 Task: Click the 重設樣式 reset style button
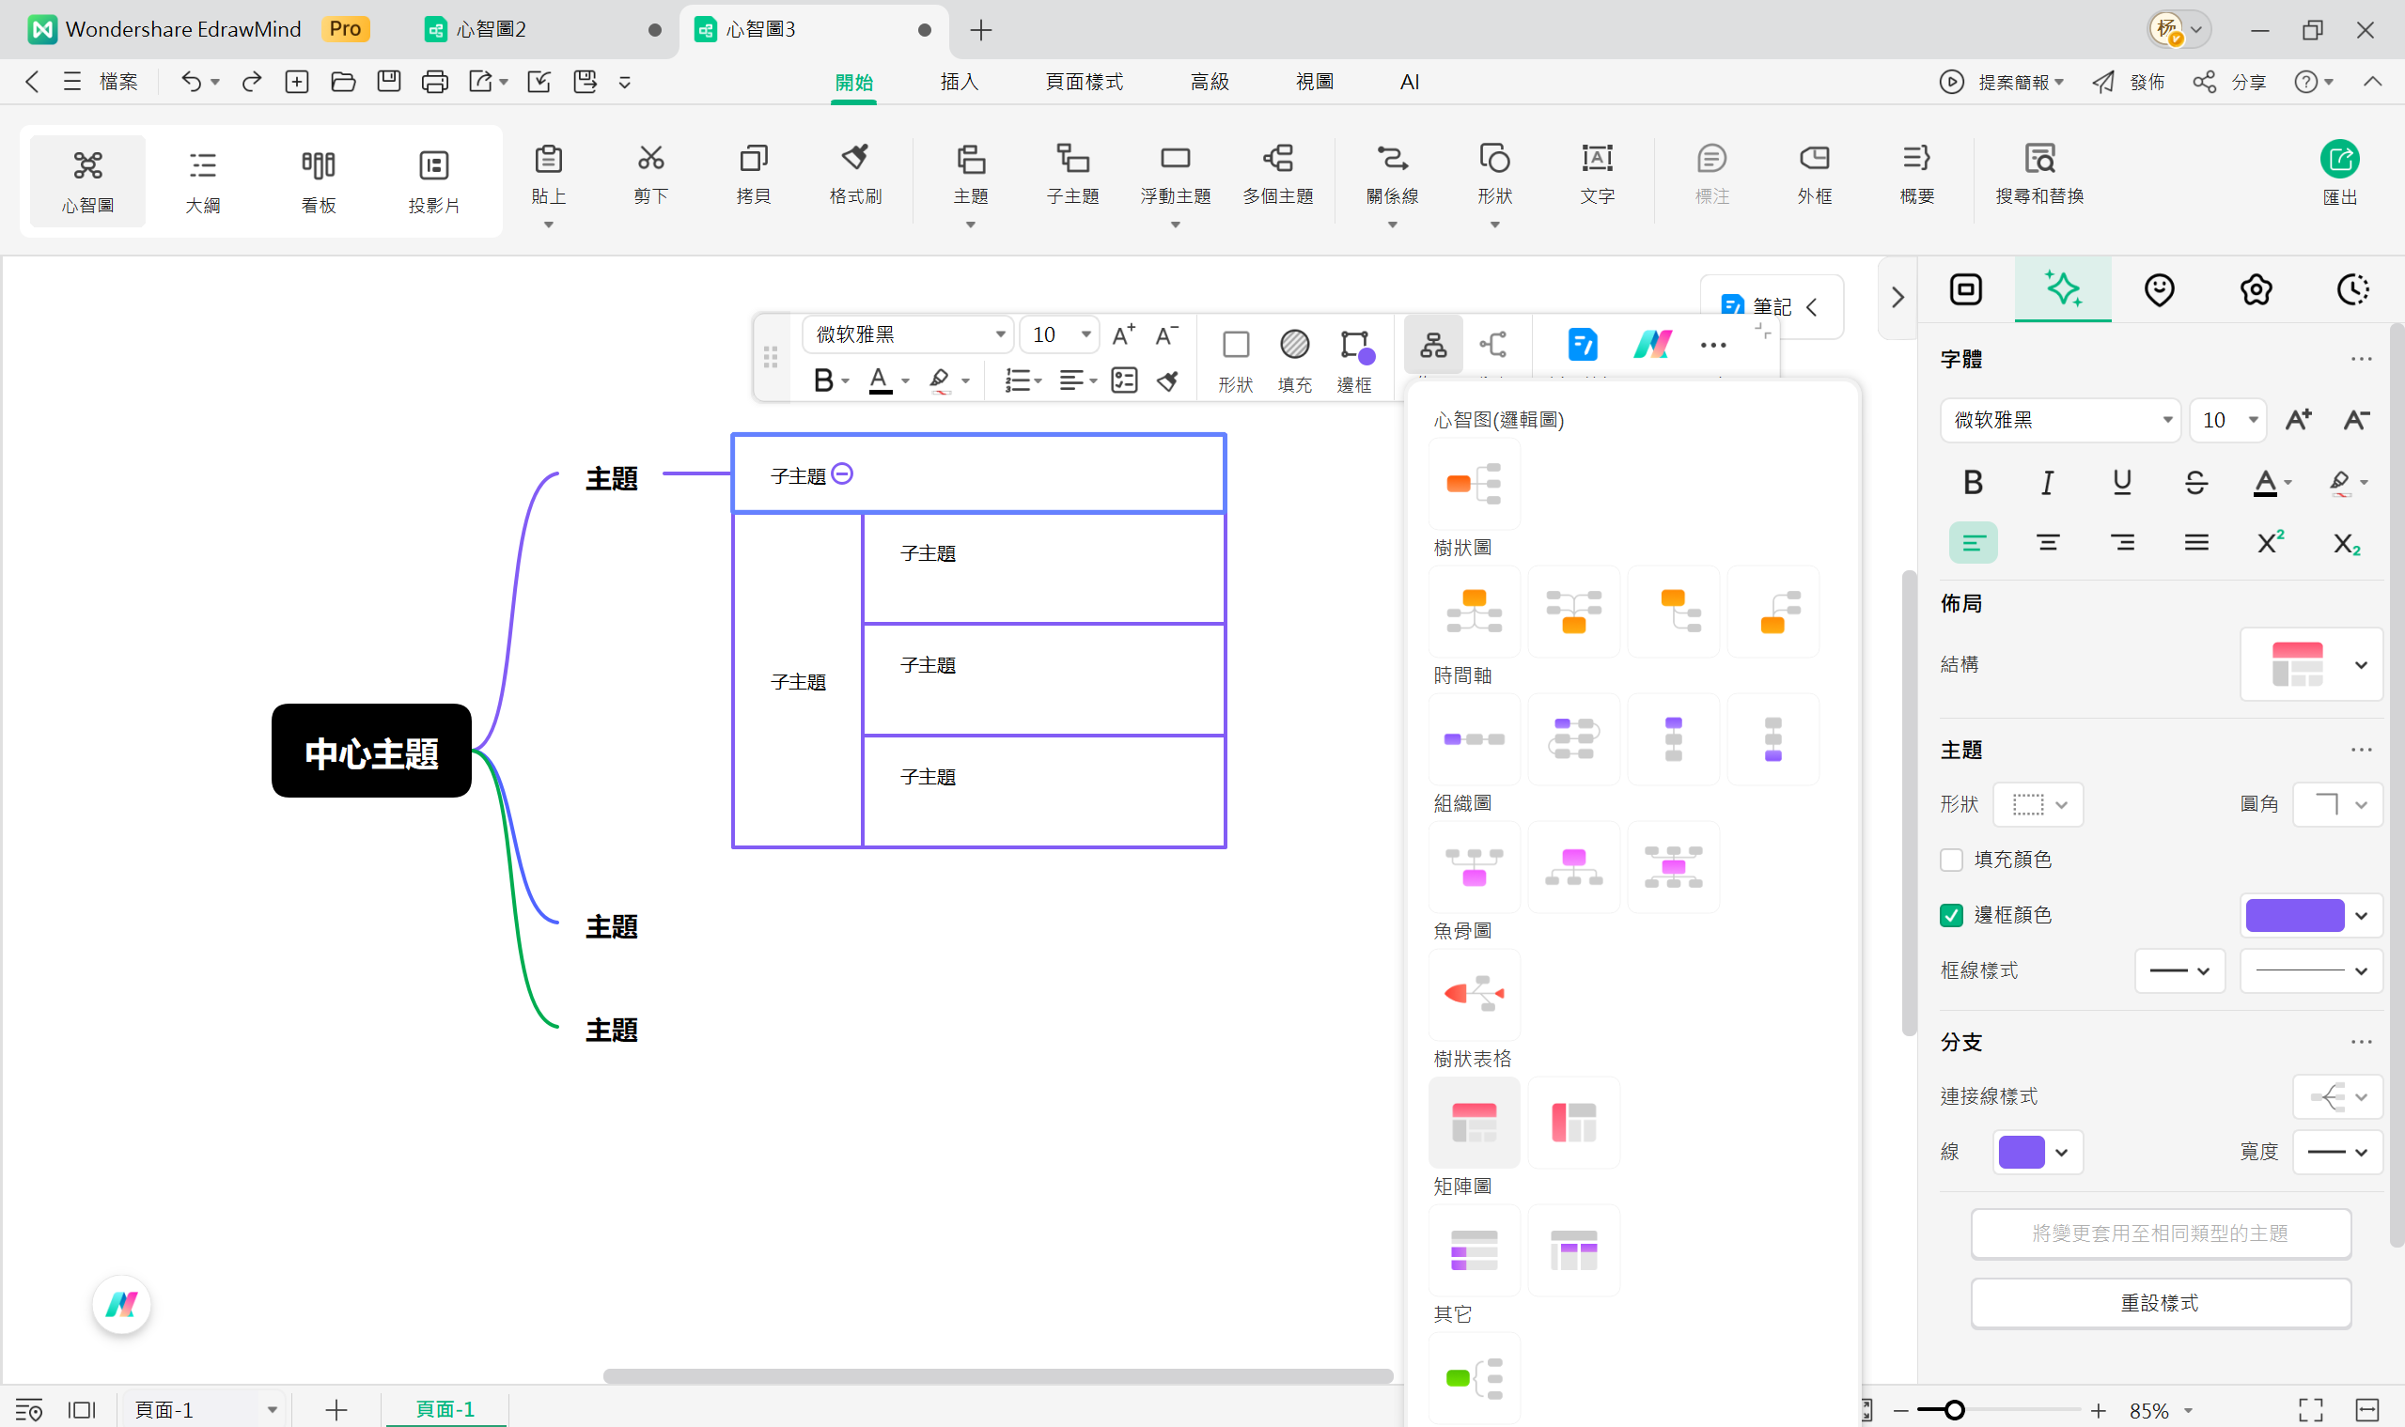pos(2161,1302)
